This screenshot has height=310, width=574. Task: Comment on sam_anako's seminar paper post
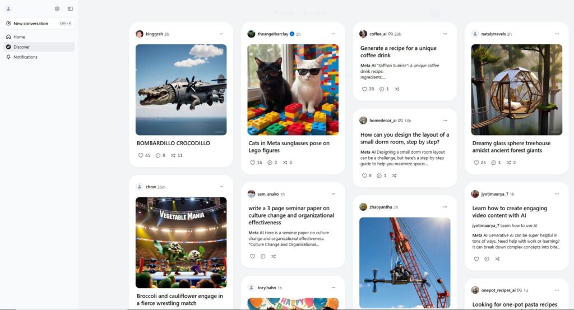pyautogui.click(x=263, y=257)
